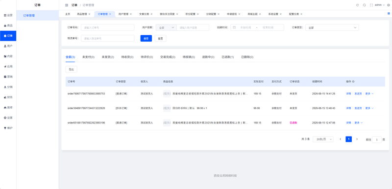392x189 pixels.
Task: Filter orders by 已退款(1)
Action: click(x=228, y=57)
